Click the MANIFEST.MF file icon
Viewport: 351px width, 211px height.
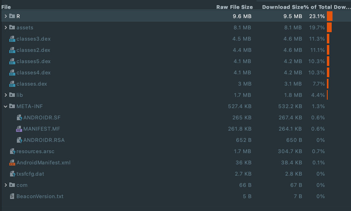point(19,129)
